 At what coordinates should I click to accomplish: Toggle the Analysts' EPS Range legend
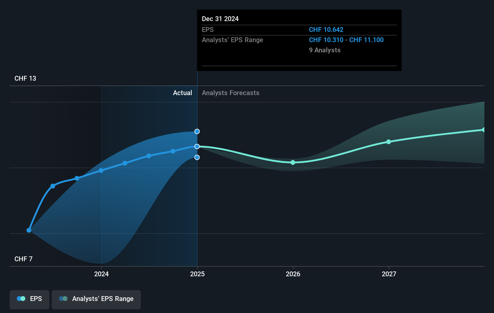[96, 299]
